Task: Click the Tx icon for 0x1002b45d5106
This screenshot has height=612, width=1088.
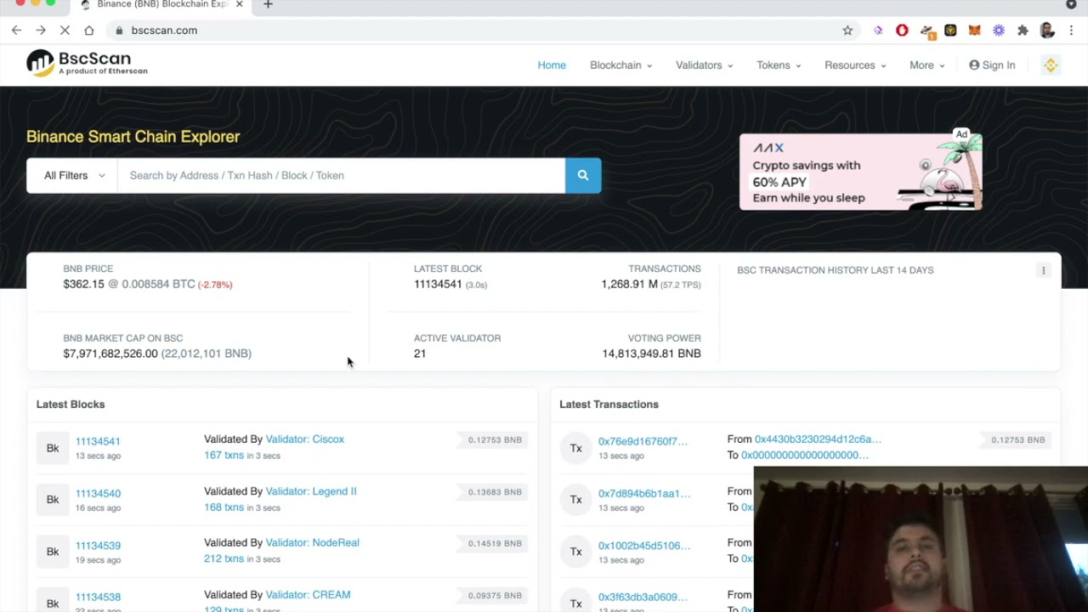Action: [x=575, y=552]
